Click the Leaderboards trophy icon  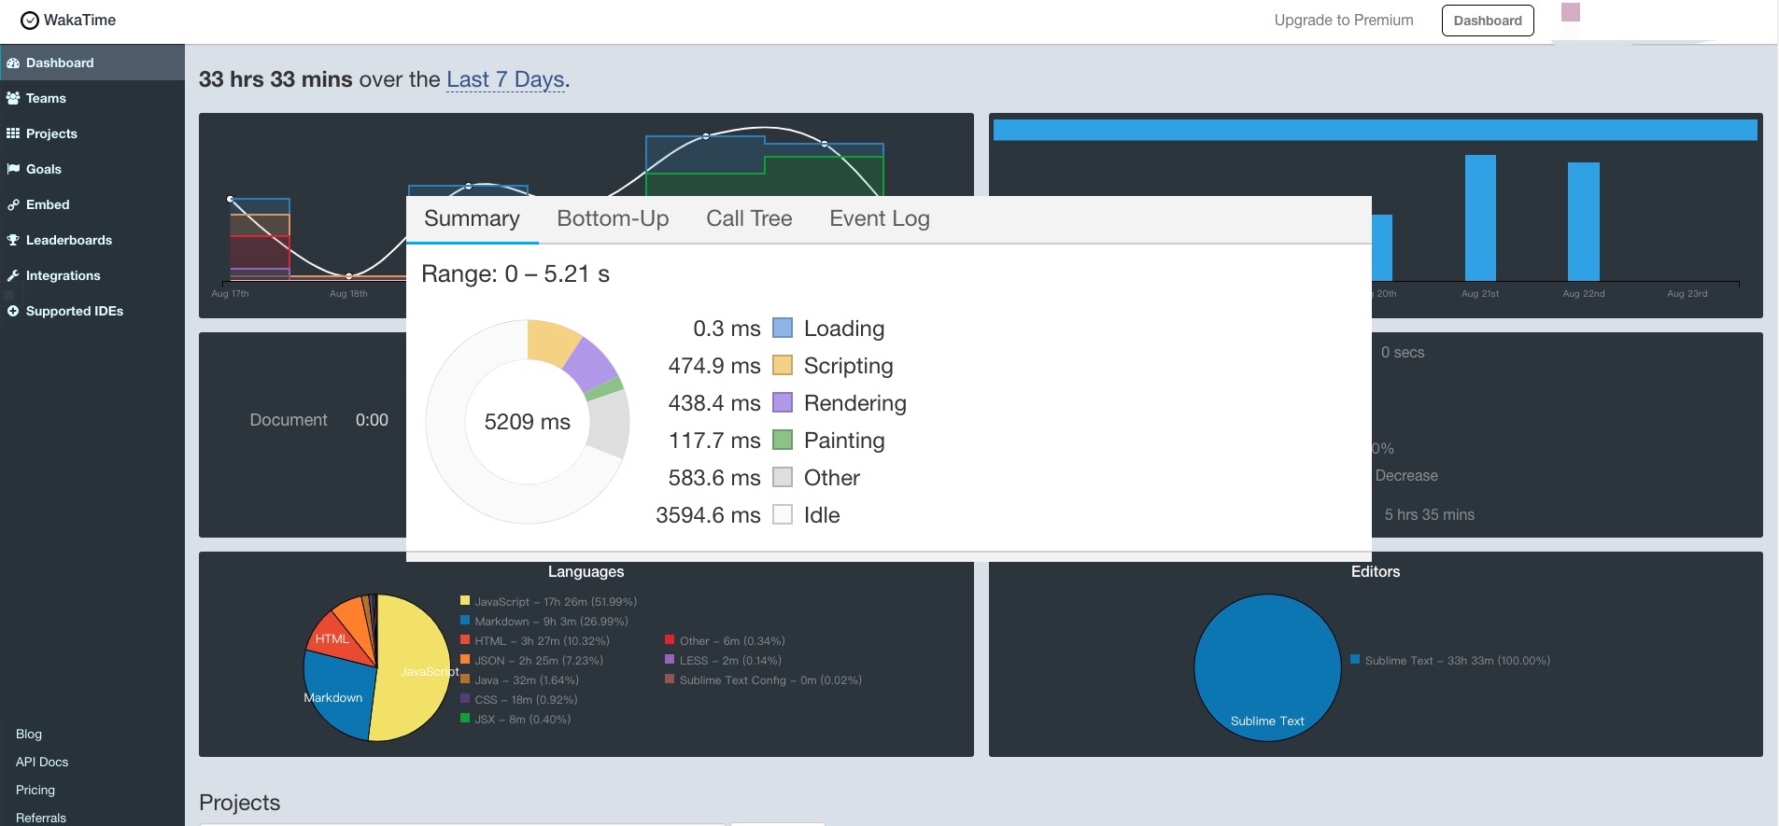[x=13, y=240]
